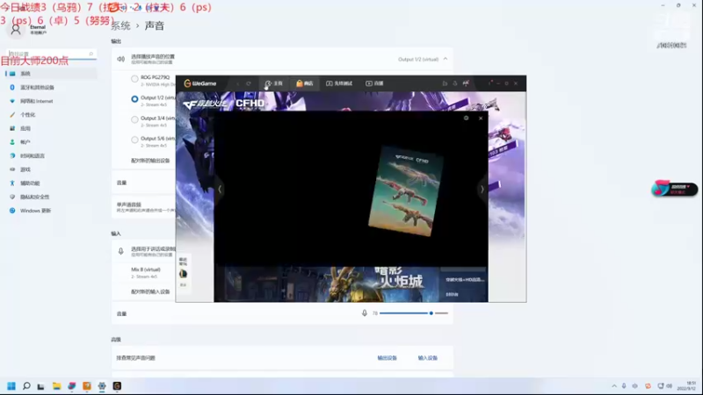Open 系统 System in Settings sidebar
Viewport: 703px width, 395px height.
[51, 74]
